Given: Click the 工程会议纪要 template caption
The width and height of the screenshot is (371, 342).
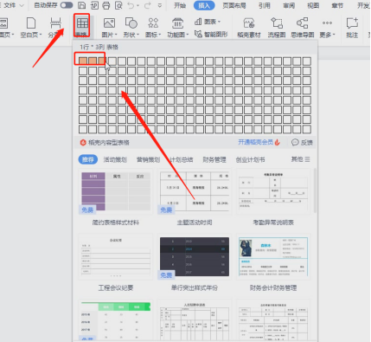Looking at the screenshot, I should point(116,287).
